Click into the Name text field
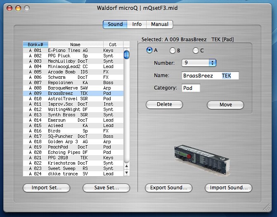 210,75
